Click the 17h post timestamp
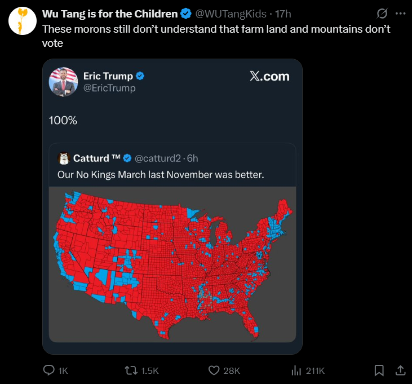Screen dimensions: 412x384 (283, 14)
